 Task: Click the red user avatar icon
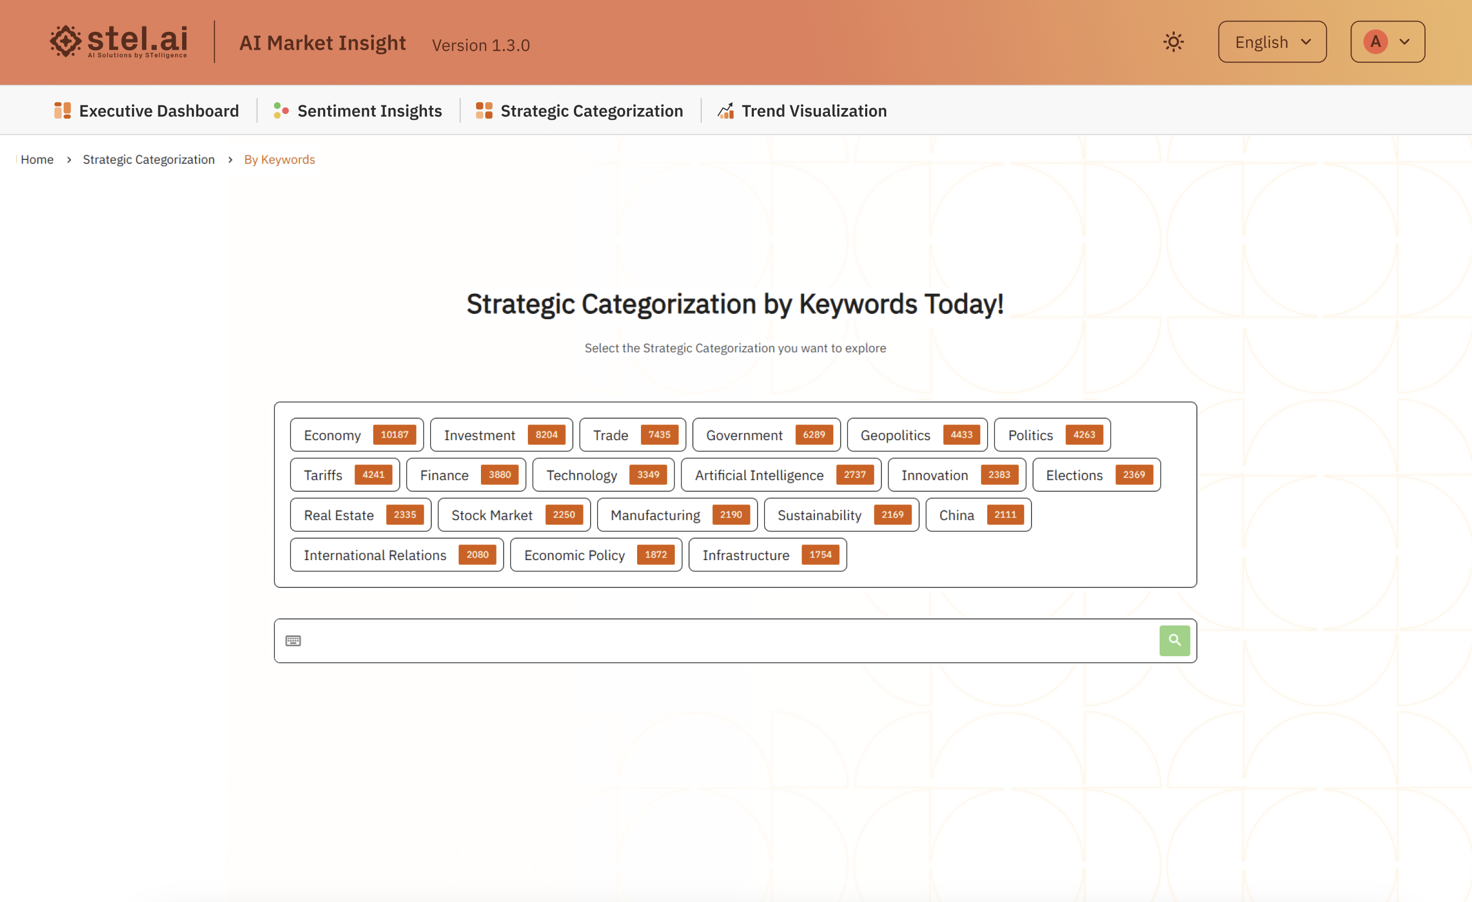pos(1375,42)
